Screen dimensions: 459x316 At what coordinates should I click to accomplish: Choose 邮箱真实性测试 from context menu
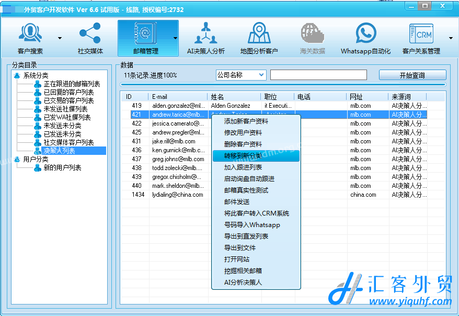pyautogui.click(x=256, y=190)
